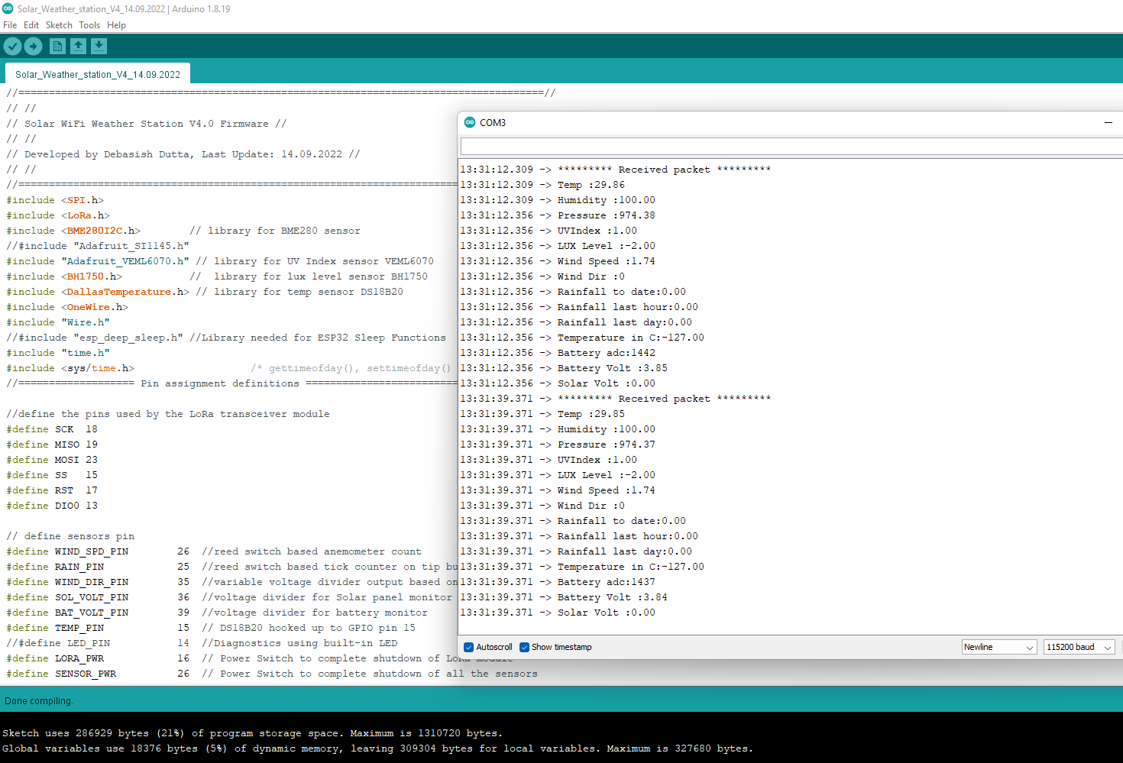The image size is (1123, 763).
Task: Open the Sketch menu
Action: [59, 25]
